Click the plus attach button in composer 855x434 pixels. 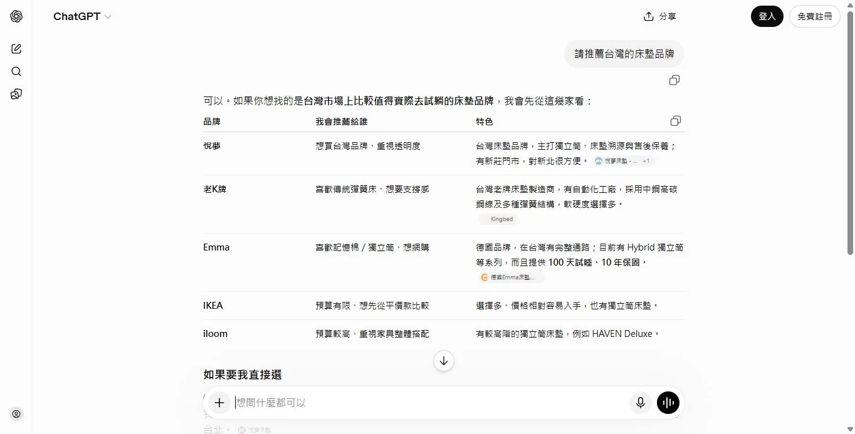(x=219, y=403)
